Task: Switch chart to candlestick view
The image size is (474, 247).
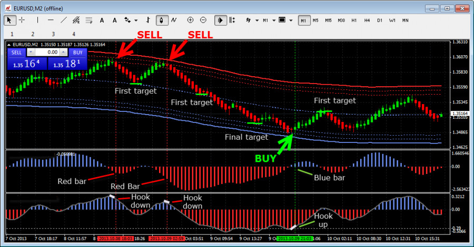Action: (x=162, y=20)
